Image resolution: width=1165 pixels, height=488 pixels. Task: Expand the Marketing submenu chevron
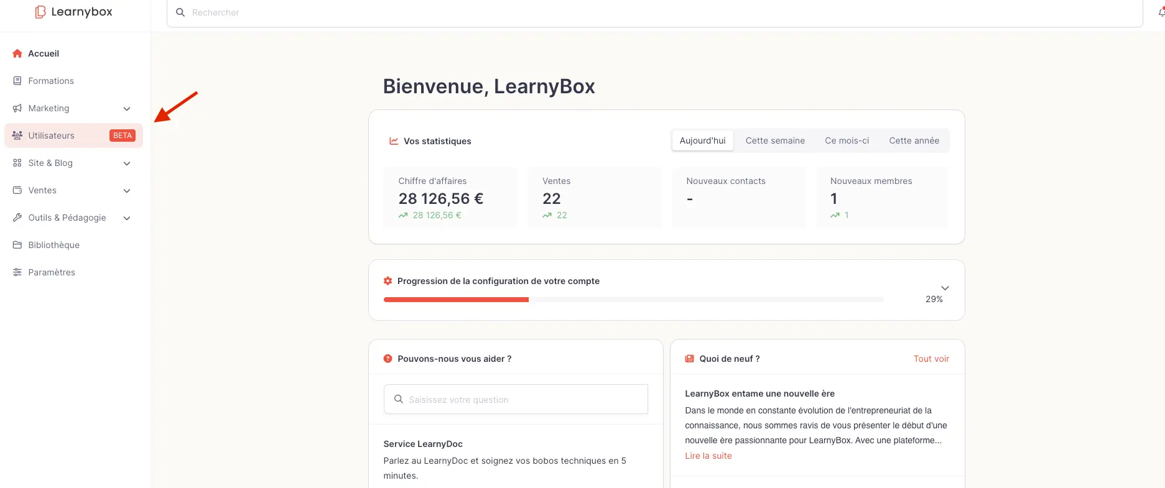(127, 109)
